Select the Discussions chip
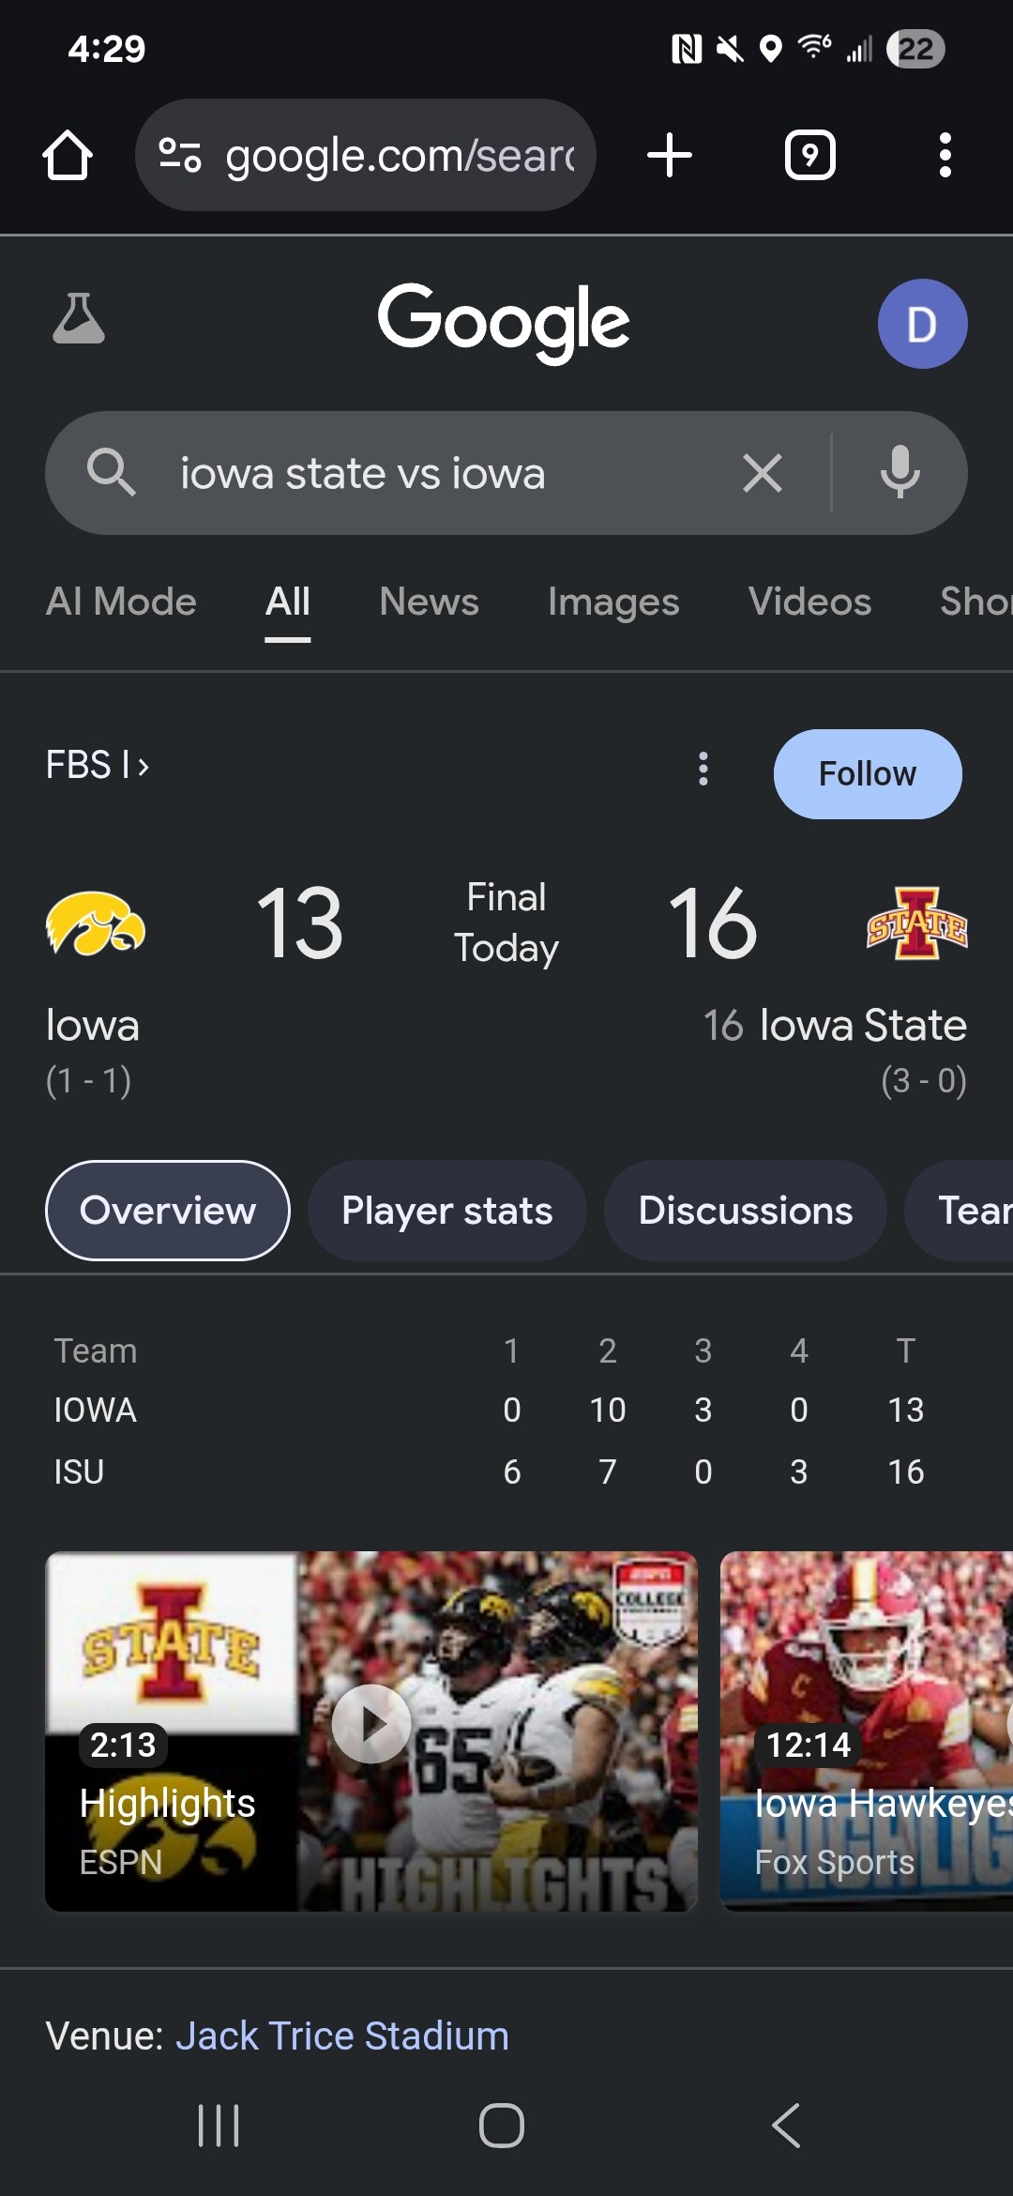This screenshot has height=2196, width=1013. [x=746, y=1211]
